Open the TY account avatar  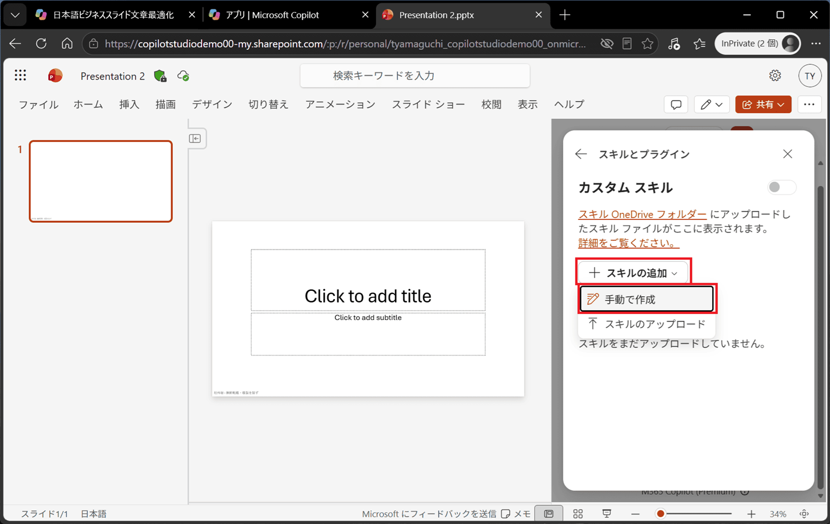810,76
